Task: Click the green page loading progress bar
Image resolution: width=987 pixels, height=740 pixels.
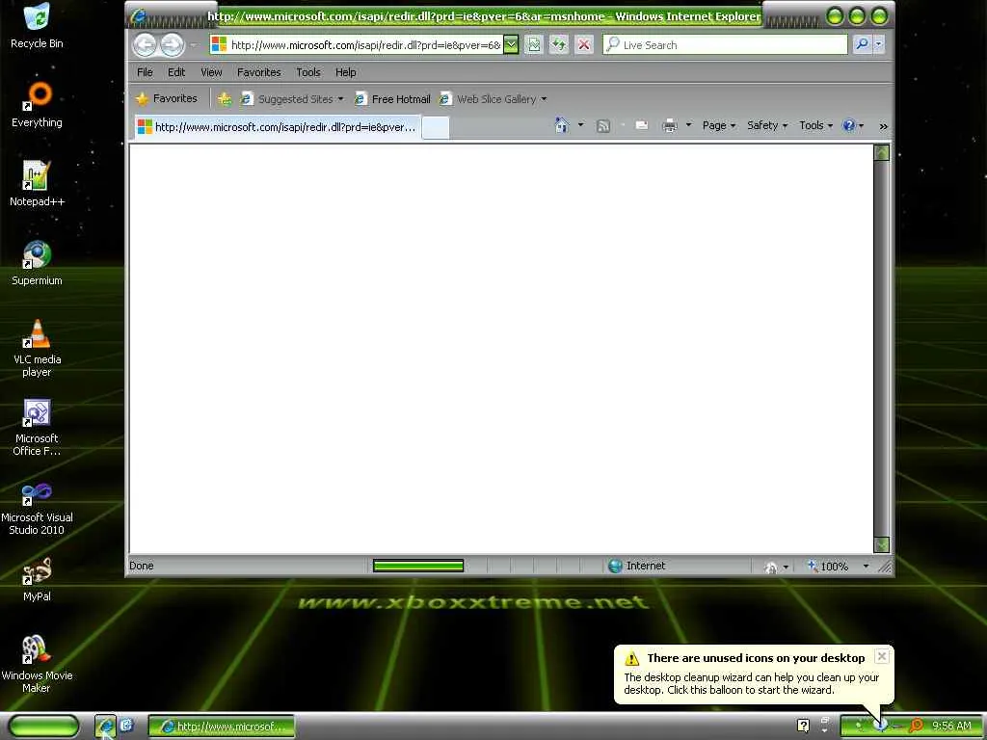Action: tap(418, 566)
